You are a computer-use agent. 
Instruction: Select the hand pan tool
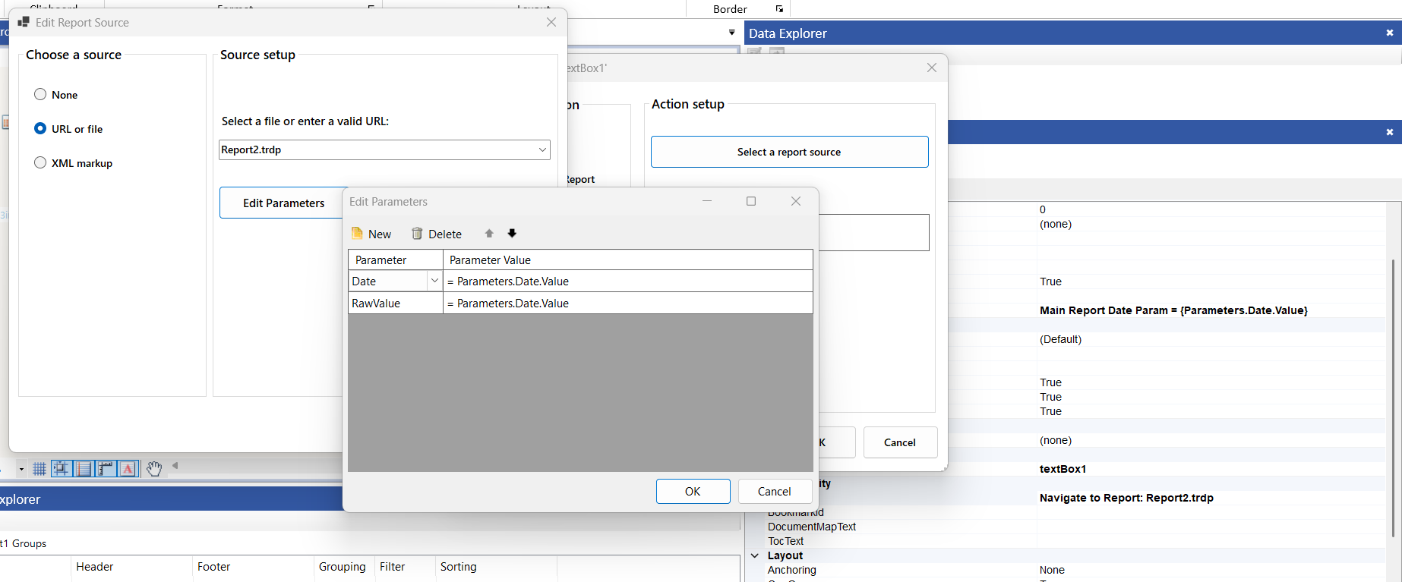click(154, 469)
